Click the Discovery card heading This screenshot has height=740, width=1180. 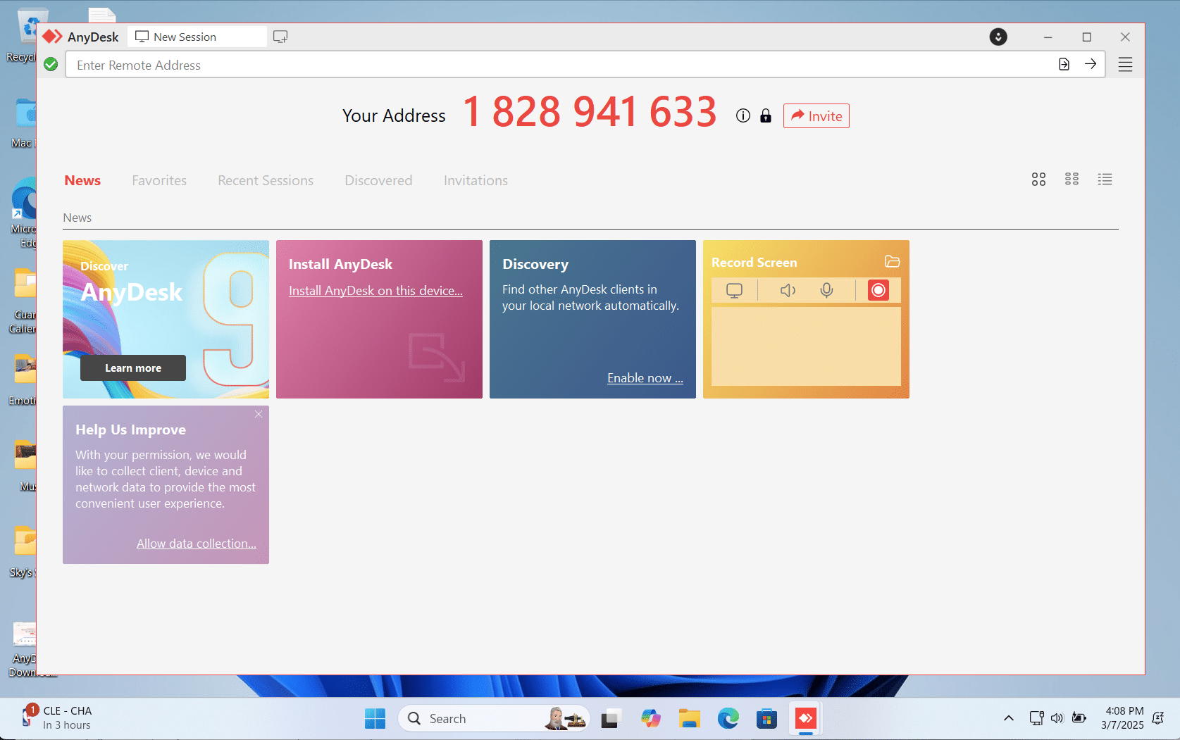(535, 264)
